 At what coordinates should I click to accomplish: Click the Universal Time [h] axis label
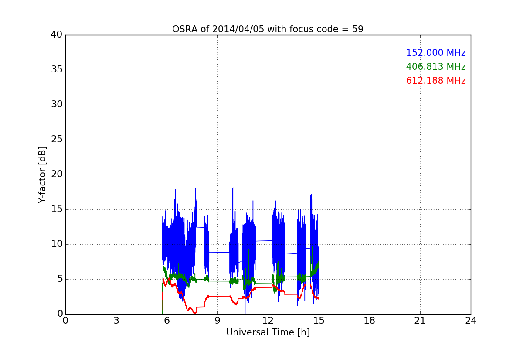tap(268, 332)
